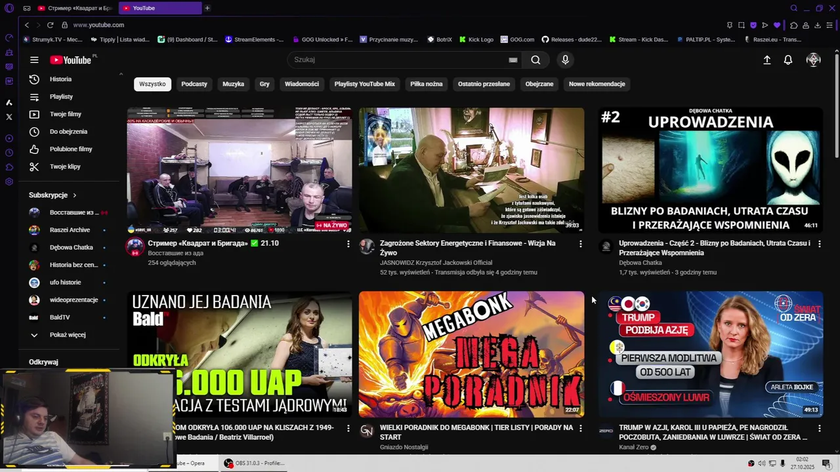Select the Gry filter chip
Image resolution: width=840 pixels, height=472 pixels.
pyautogui.click(x=264, y=84)
